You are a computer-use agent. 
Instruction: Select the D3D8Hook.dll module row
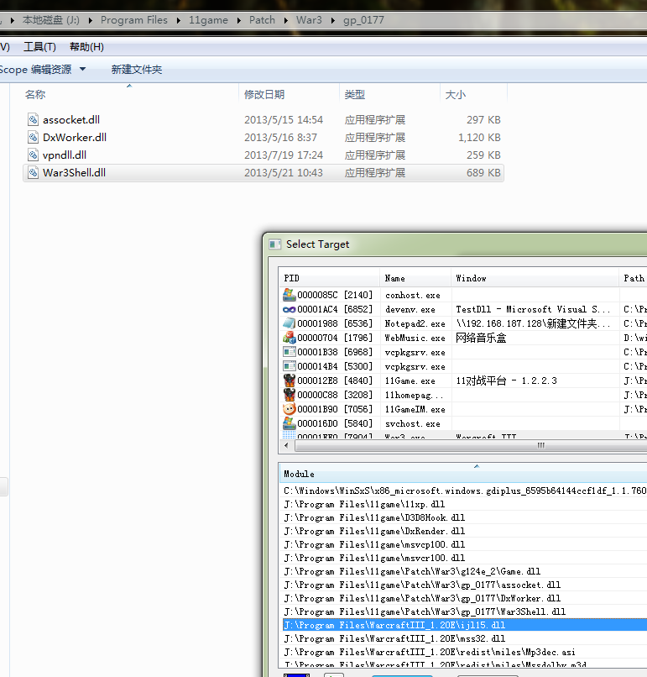point(465,517)
